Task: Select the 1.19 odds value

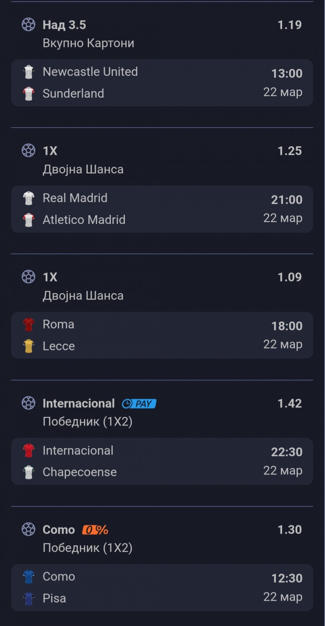Action: click(x=289, y=25)
